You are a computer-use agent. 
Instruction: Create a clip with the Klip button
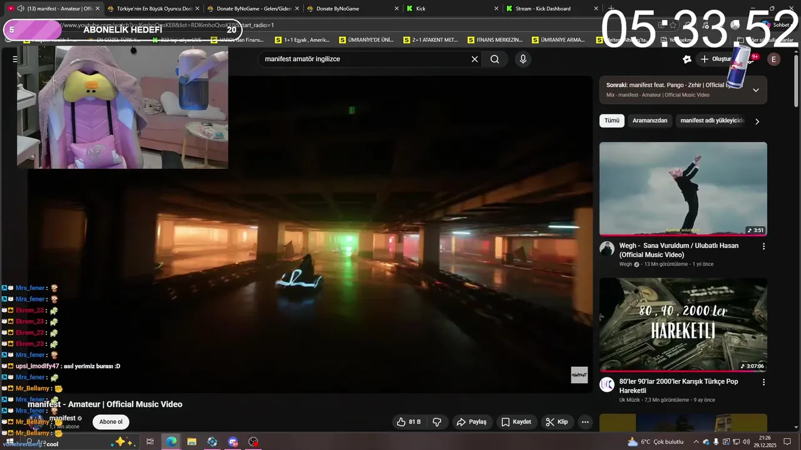[x=557, y=422]
